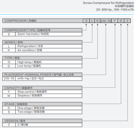Click the SERIES section header
136x128 pixels.
click(x=42, y=42)
